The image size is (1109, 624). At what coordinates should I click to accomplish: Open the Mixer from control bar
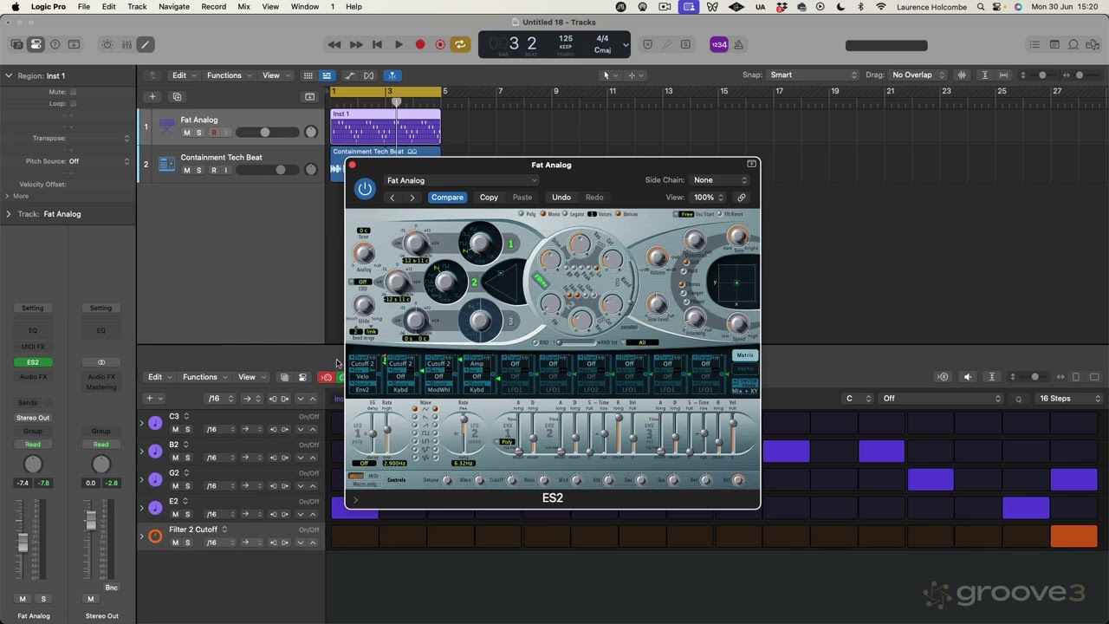point(126,44)
